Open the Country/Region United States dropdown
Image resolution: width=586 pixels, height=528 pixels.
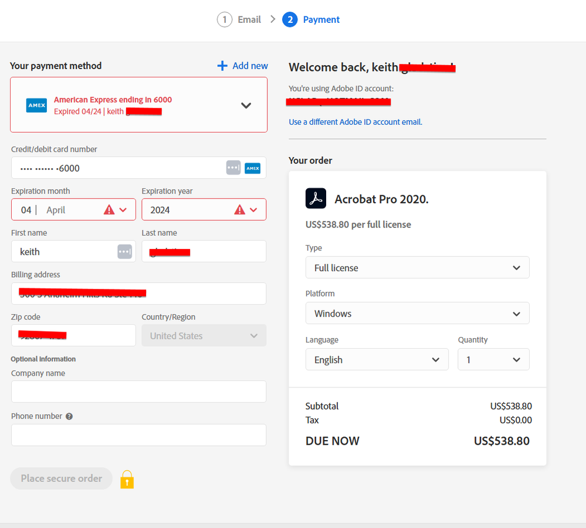coord(204,335)
